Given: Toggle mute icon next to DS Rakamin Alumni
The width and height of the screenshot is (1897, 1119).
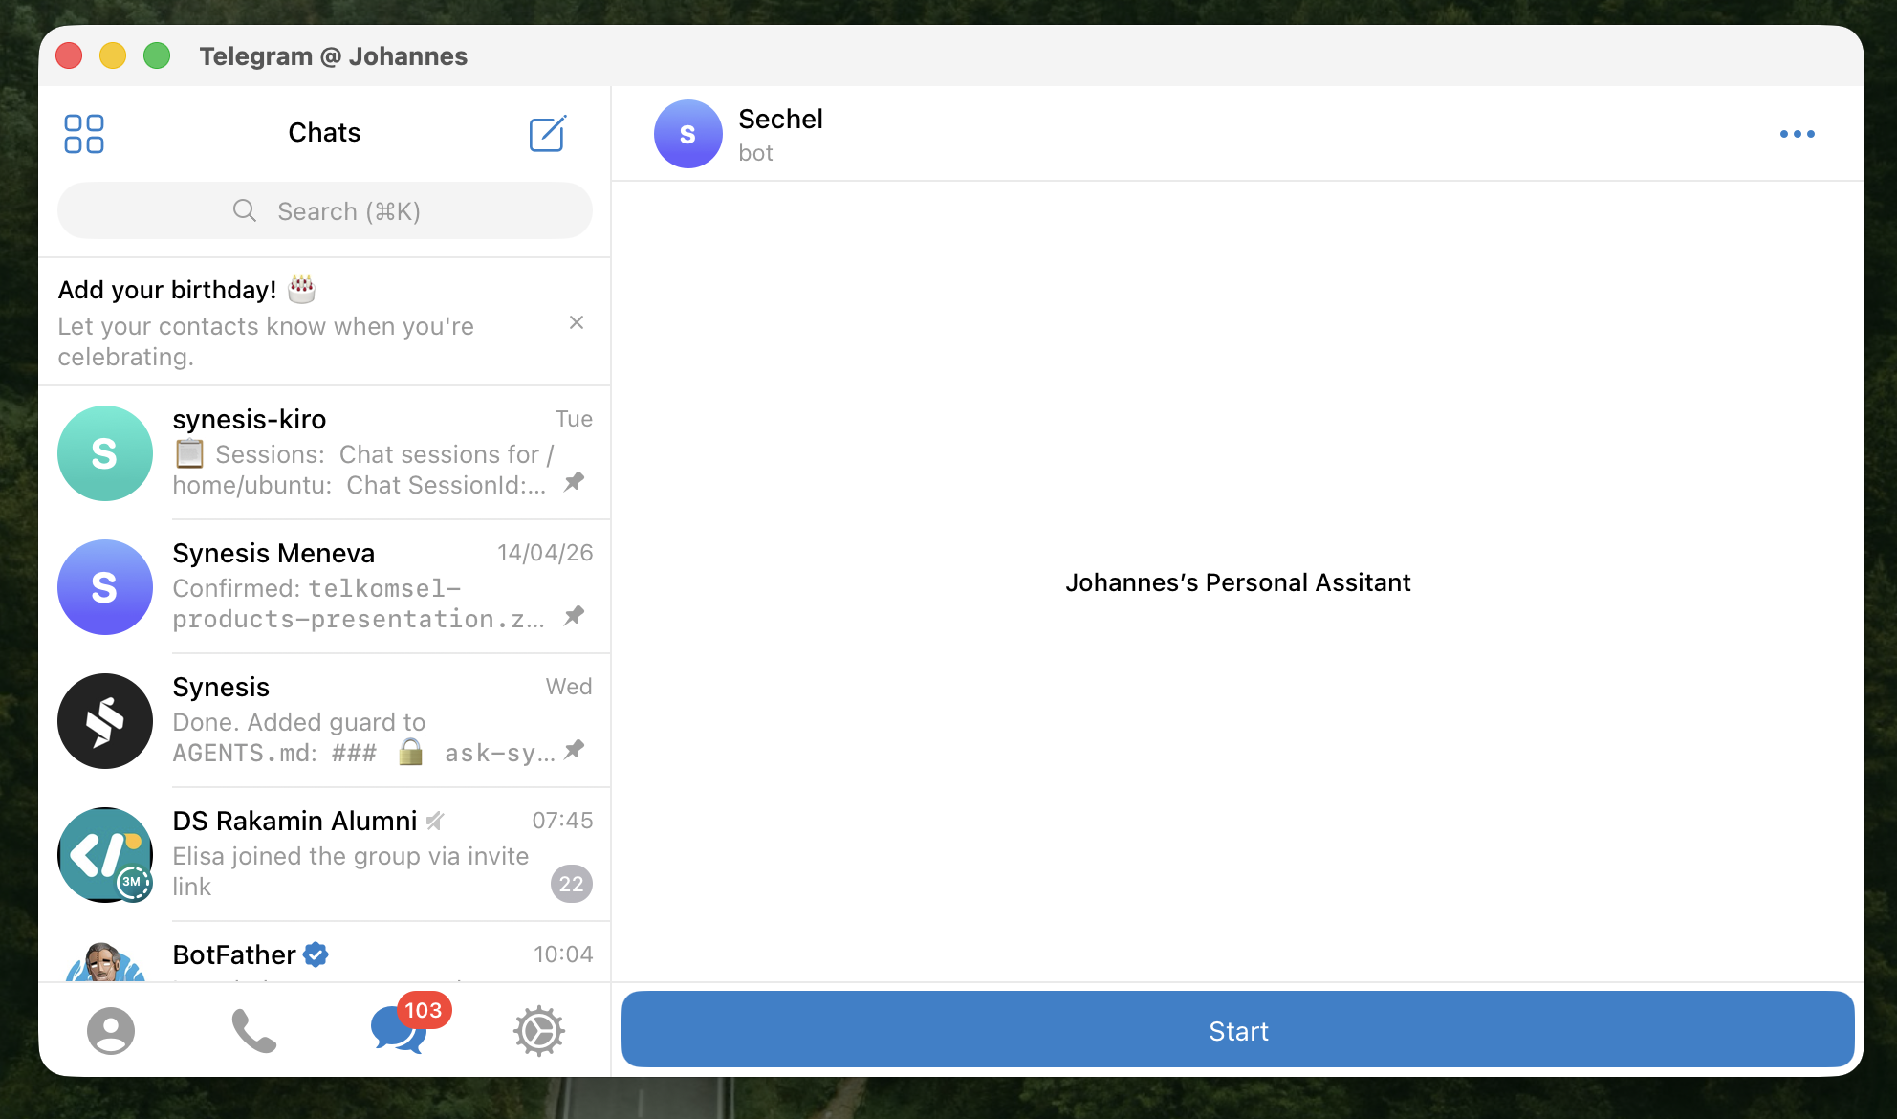Looking at the screenshot, I should pyautogui.click(x=436, y=821).
